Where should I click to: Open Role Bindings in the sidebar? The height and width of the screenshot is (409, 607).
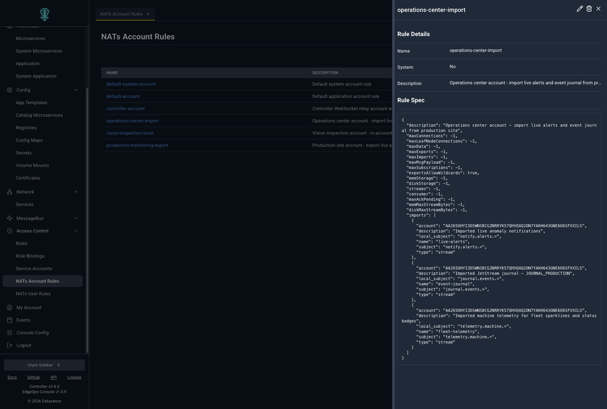tap(30, 256)
